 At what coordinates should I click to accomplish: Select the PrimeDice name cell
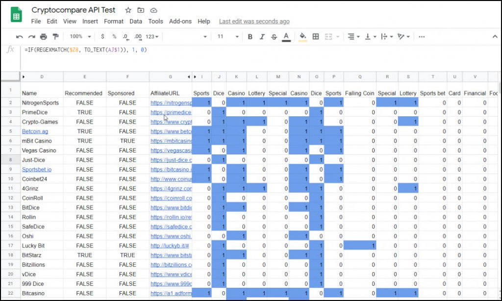(42, 112)
